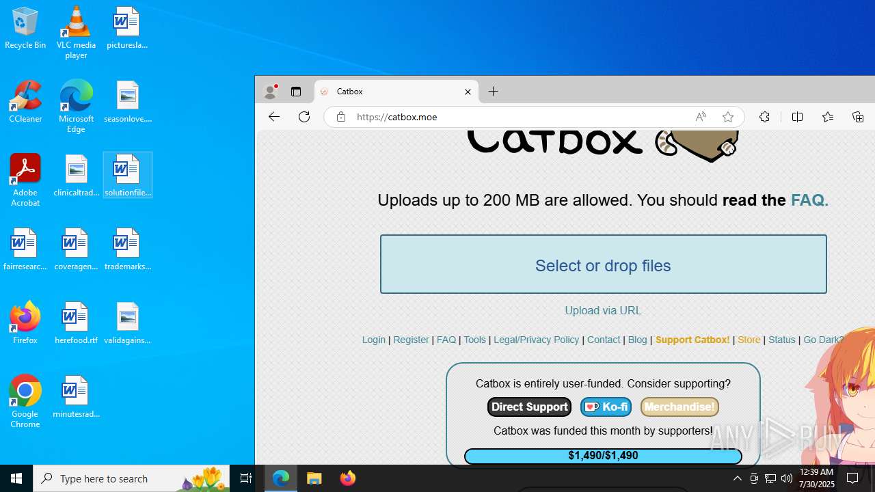
Task: Toggle read aloud in address bar
Action: click(x=701, y=117)
